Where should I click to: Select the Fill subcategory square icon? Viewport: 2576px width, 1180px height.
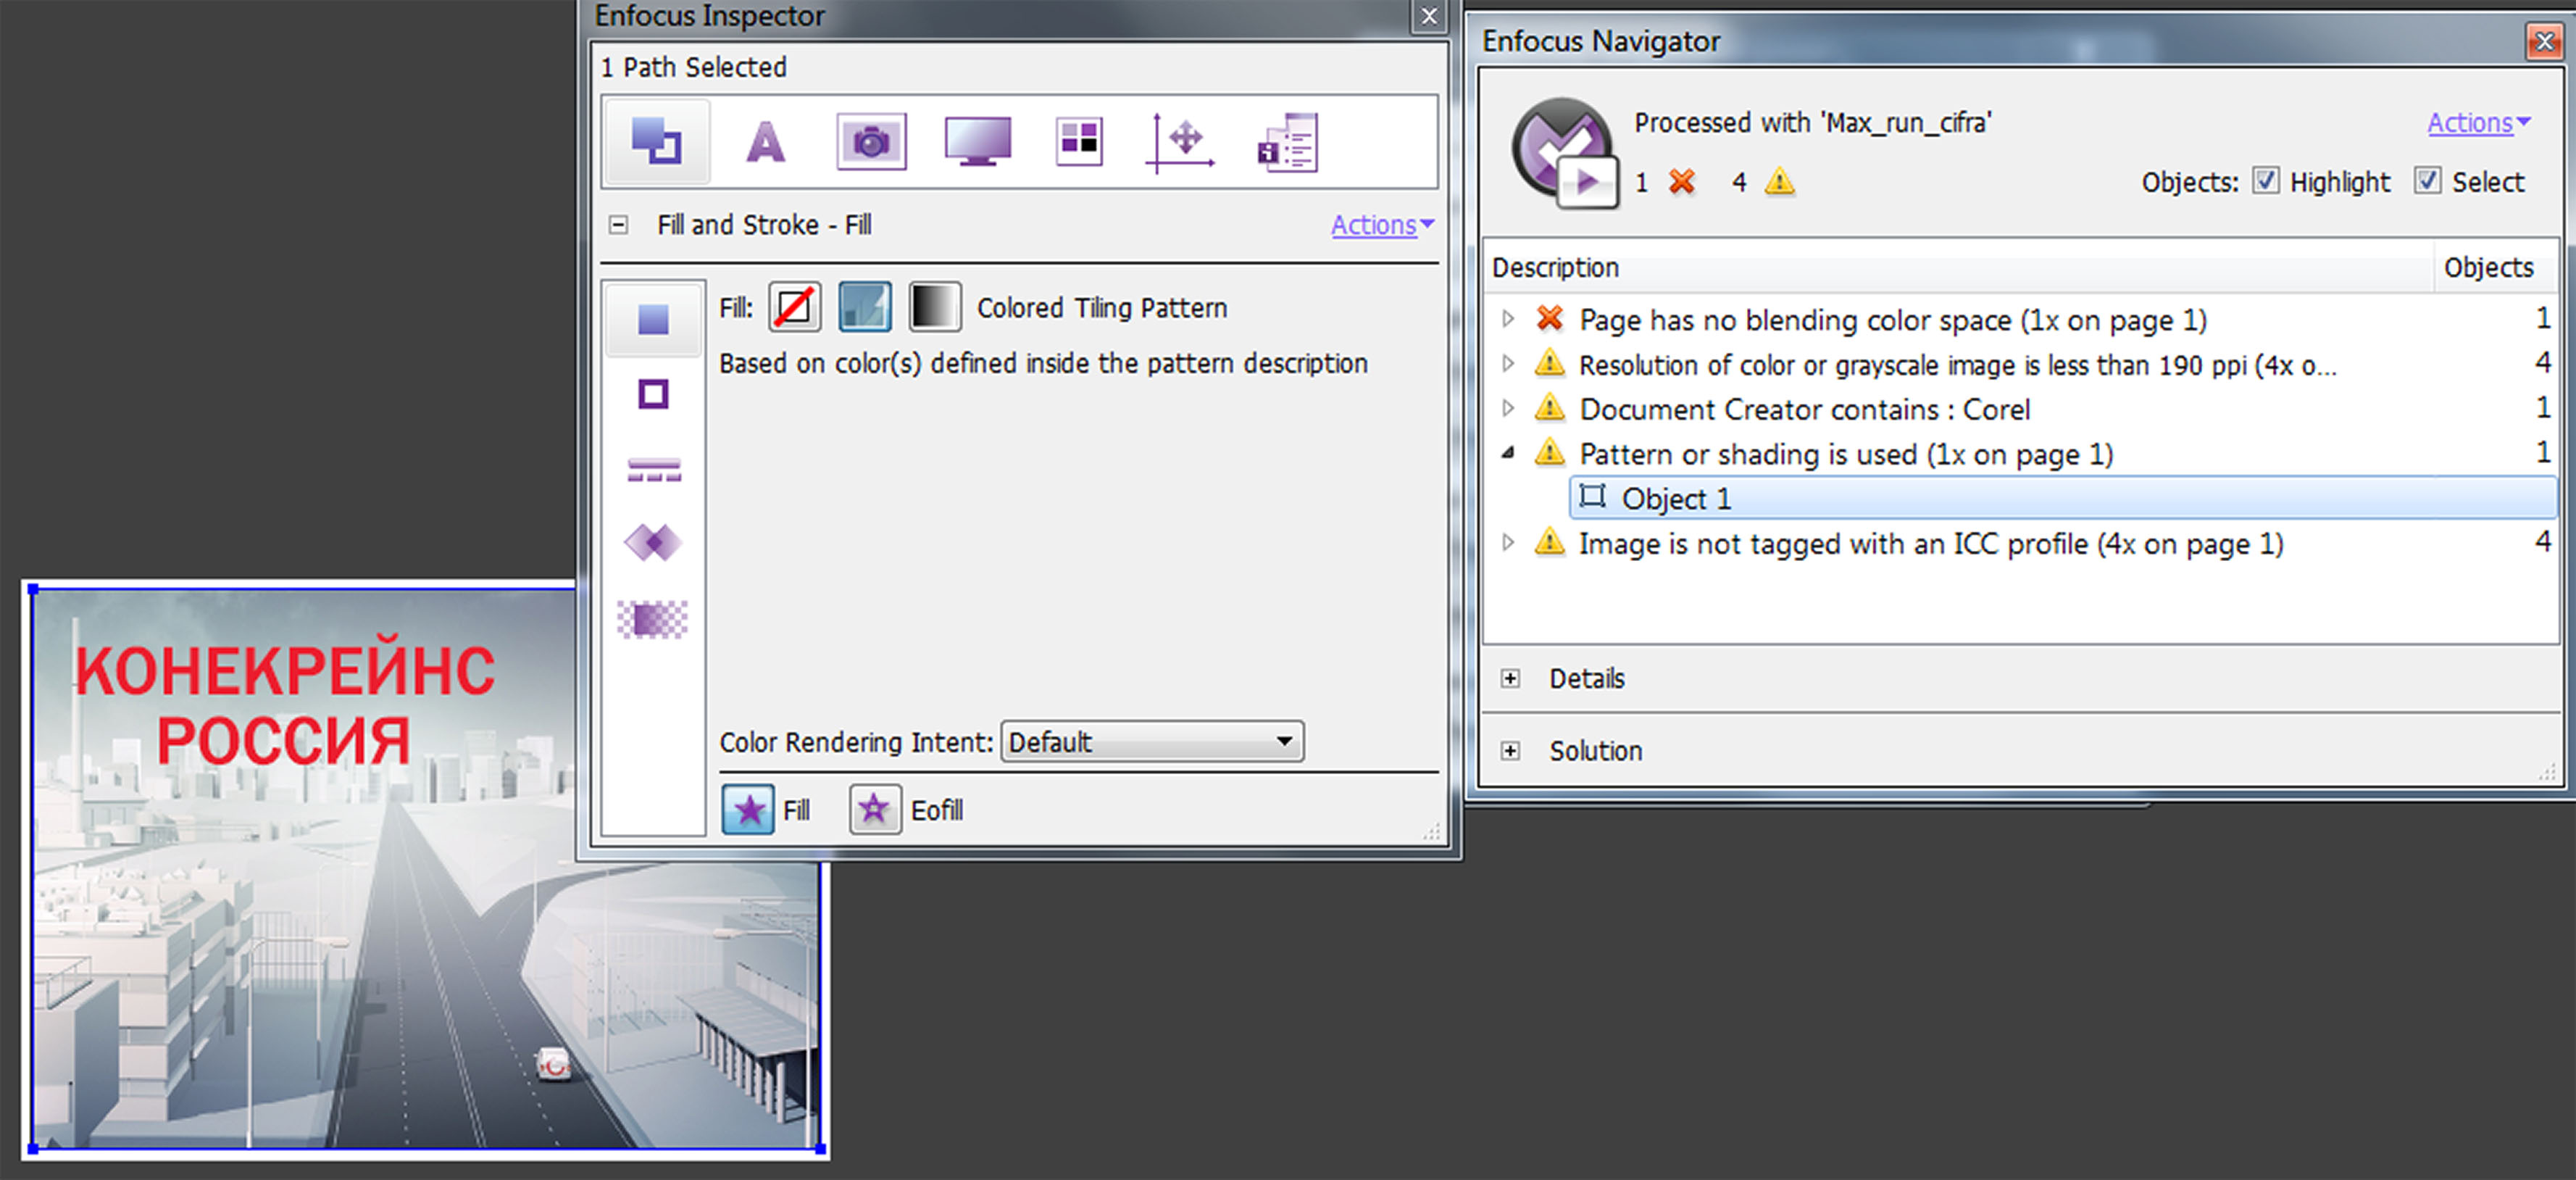654,320
